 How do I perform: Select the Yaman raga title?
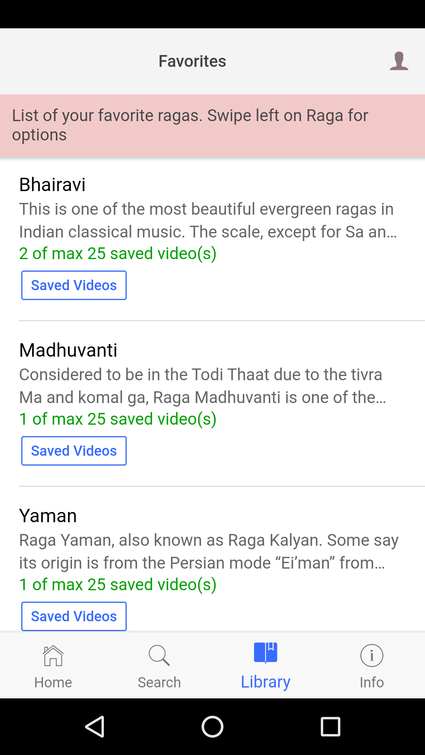pos(48,516)
